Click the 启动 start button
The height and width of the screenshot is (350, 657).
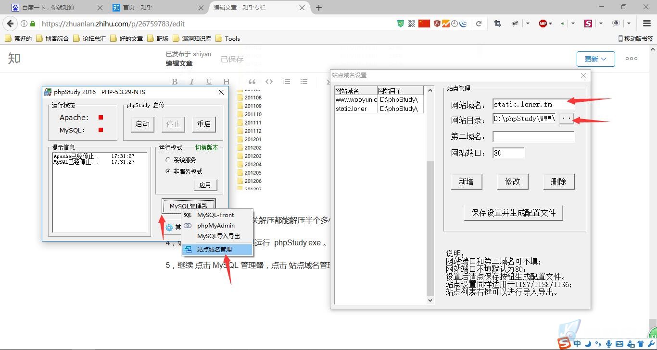click(142, 124)
